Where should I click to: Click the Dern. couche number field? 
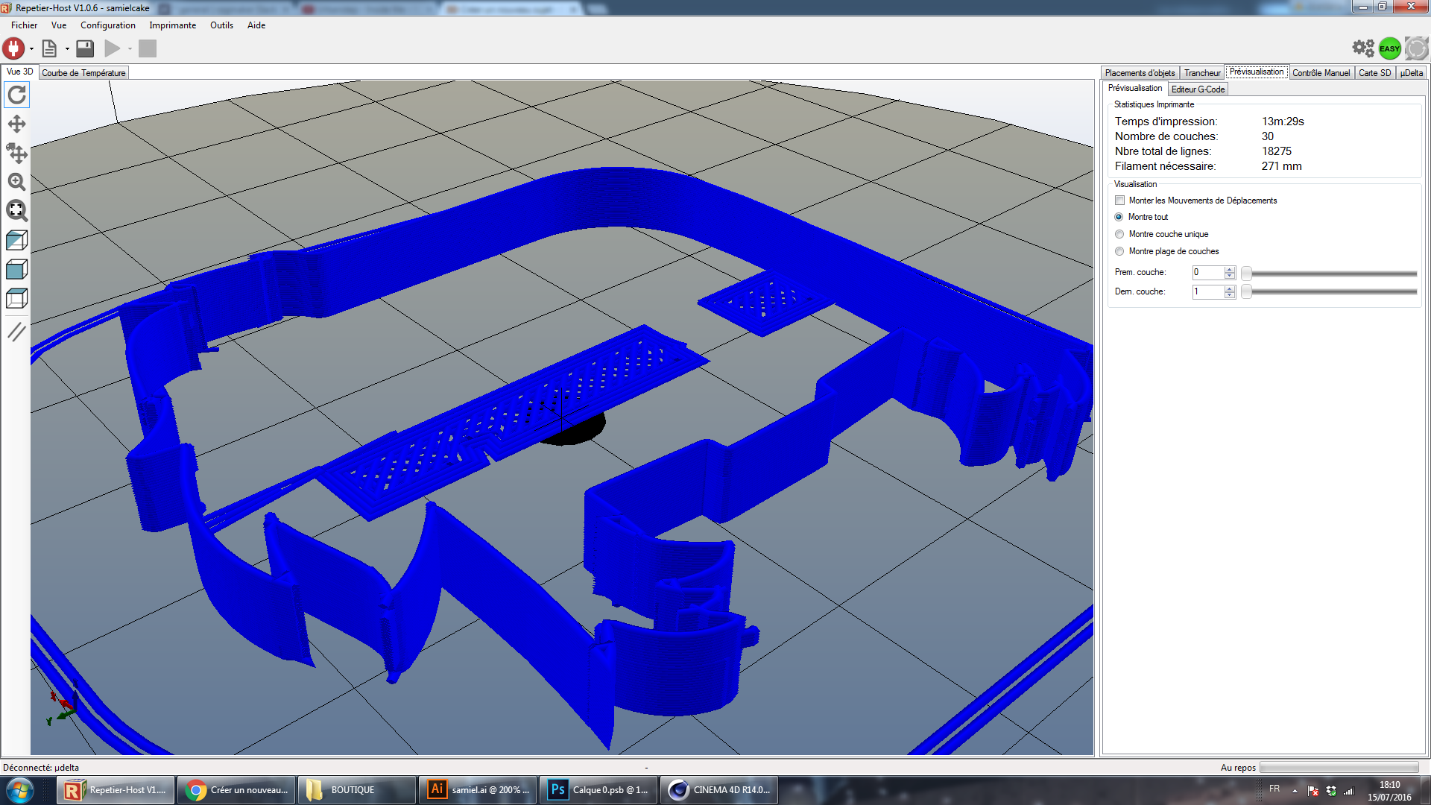(x=1207, y=291)
